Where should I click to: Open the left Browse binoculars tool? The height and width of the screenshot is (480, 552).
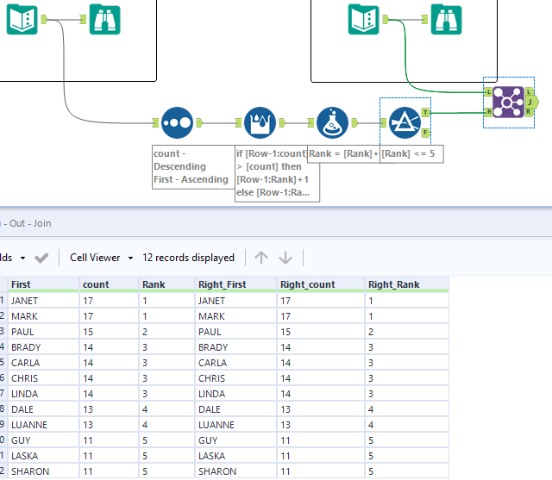[105, 19]
